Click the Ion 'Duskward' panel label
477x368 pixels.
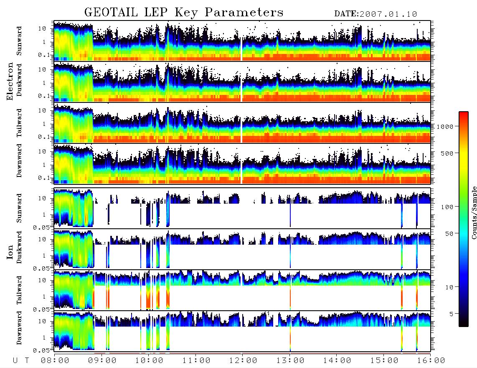pyautogui.click(x=19, y=248)
